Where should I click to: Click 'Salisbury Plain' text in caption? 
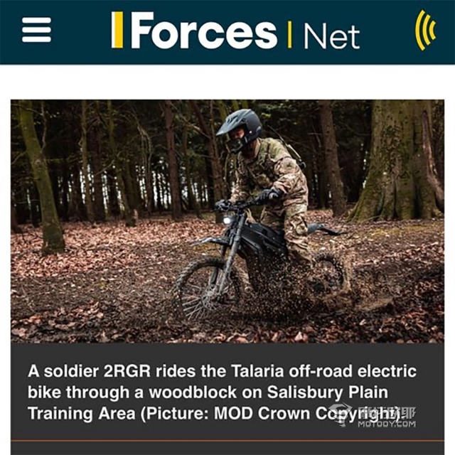click(x=327, y=392)
